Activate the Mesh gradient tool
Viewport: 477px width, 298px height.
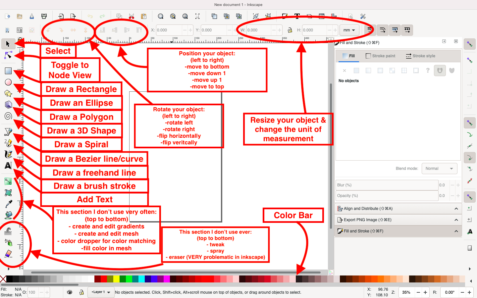pos(8,193)
